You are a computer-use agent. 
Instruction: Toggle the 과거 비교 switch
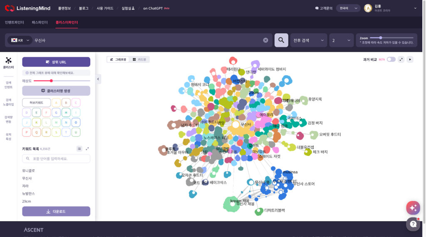tap(391, 59)
